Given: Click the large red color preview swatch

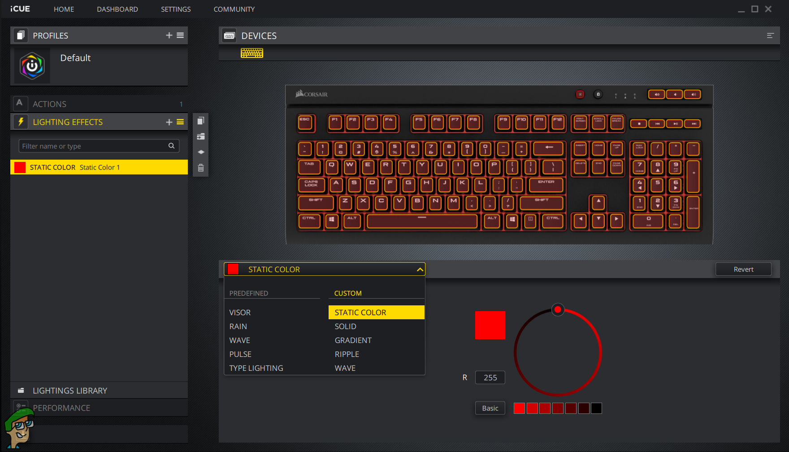Looking at the screenshot, I should [x=490, y=325].
